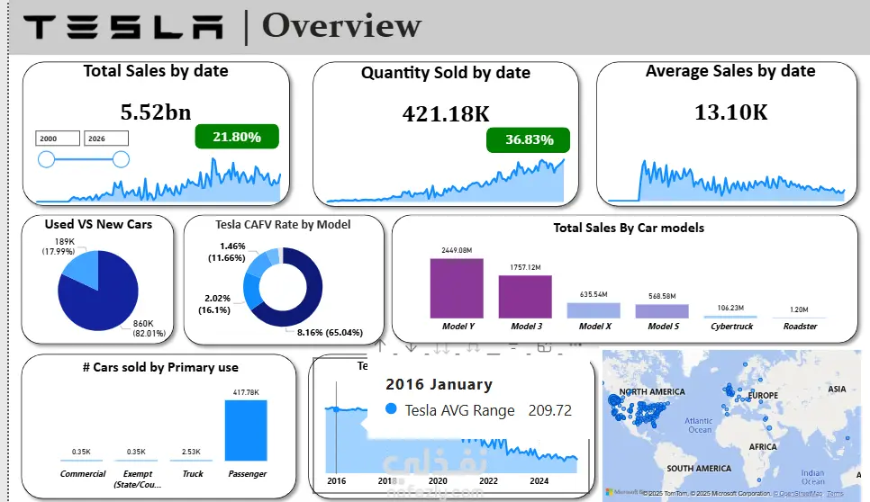Click the Quantity Sold area chart
870x502 pixels.
pyautogui.click(x=446, y=182)
